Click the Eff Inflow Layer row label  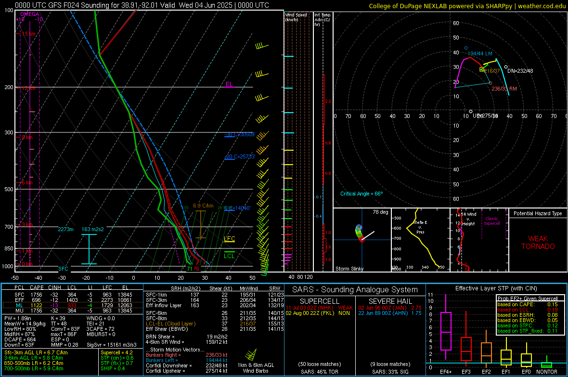point(163,305)
